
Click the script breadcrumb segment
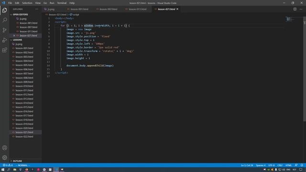pyautogui.click(x=75, y=15)
